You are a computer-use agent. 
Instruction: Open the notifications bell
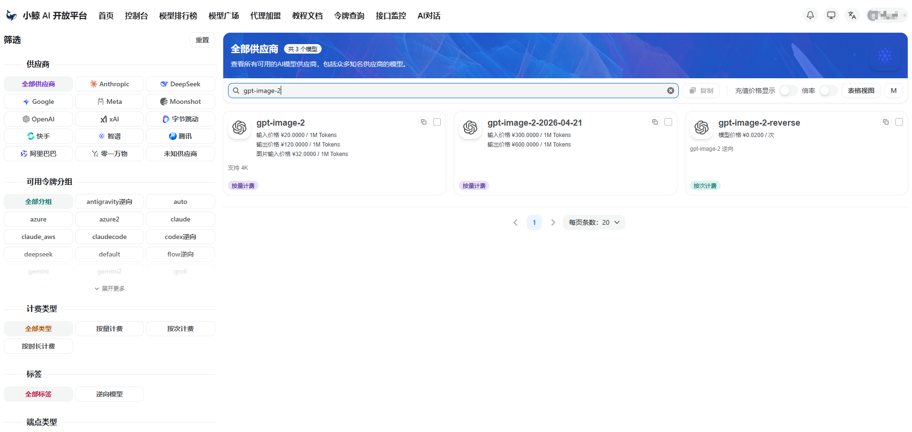pyautogui.click(x=810, y=15)
